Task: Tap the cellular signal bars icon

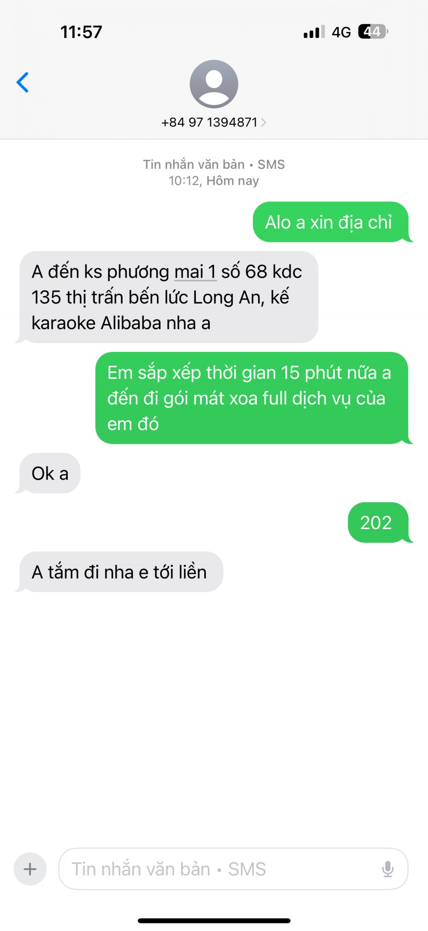Action: click(x=314, y=32)
